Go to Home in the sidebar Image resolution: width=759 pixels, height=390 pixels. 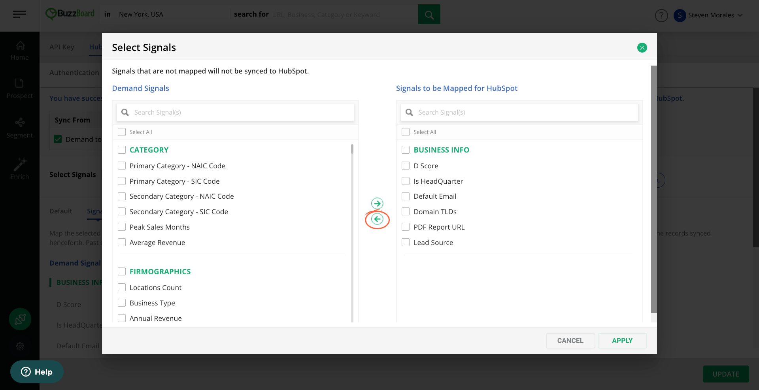click(20, 51)
